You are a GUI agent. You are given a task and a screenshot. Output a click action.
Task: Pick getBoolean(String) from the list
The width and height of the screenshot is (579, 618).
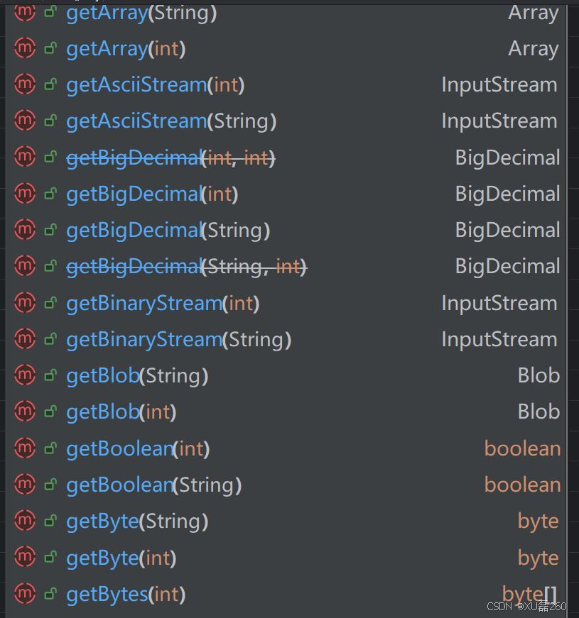(286, 485)
